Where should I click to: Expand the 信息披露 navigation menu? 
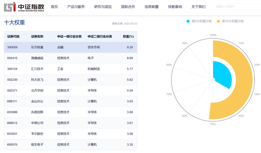click(152, 7)
